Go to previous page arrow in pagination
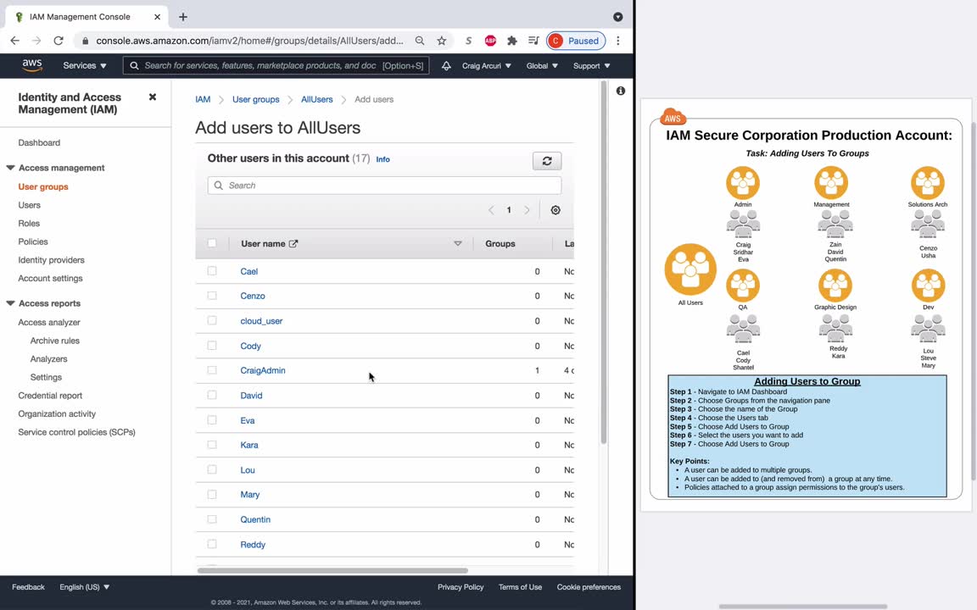Image resolution: width=977 pixels, height=610 pixels. (x=491, y=210)
